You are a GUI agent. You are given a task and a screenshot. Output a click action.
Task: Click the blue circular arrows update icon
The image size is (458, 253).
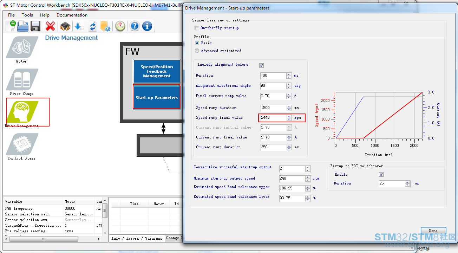coord(92,26)
